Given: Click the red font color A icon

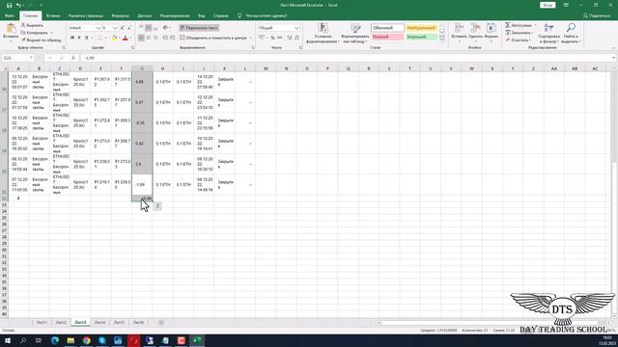Looking at the screenshot, I should coord(126,38).
